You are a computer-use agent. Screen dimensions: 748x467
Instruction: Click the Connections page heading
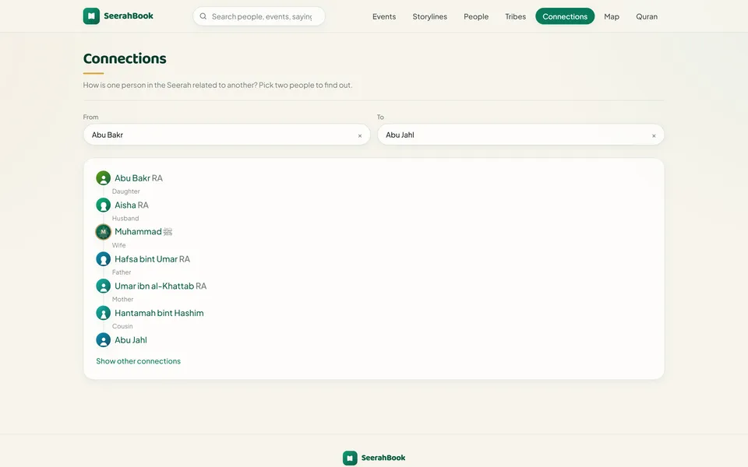coord(125,58)
